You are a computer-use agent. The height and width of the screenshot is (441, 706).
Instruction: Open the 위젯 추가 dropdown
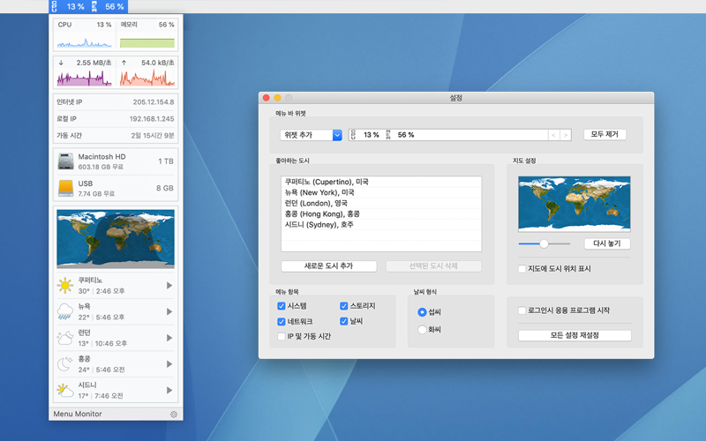click(x=312, y=135)
